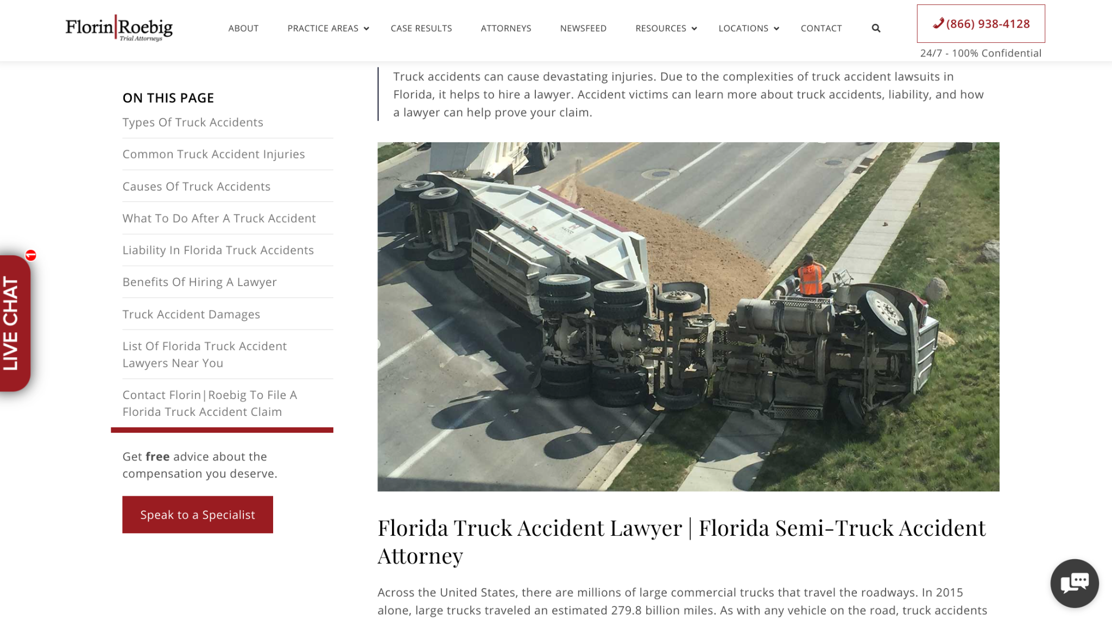Dismiss Live Chat with the red minus icon

click(x=31, y=255)
